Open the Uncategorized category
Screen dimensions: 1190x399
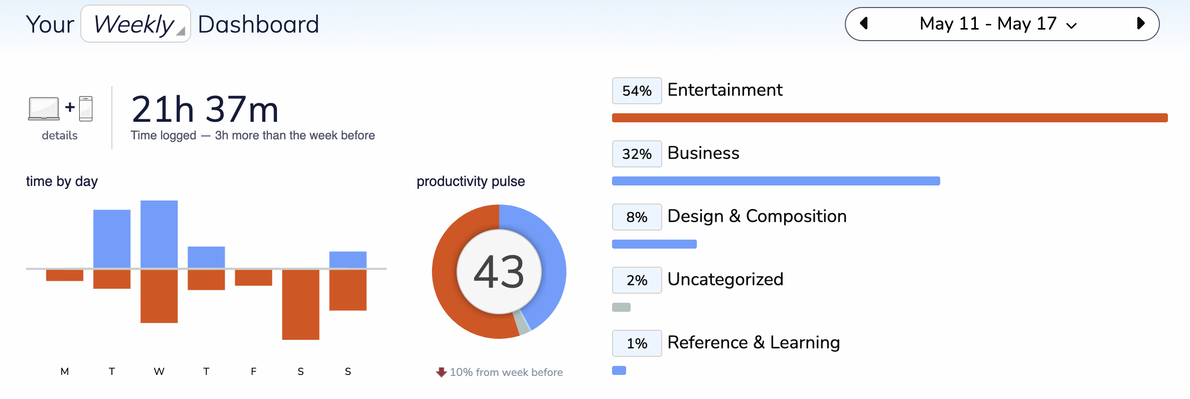[725, 280]
